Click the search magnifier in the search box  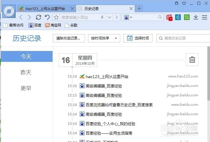tap(160, 17)
